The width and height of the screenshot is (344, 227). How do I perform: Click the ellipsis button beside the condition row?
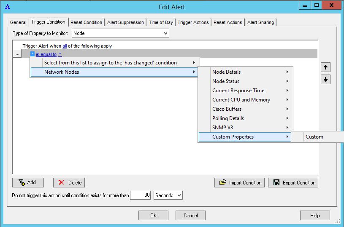pos(17,54)
